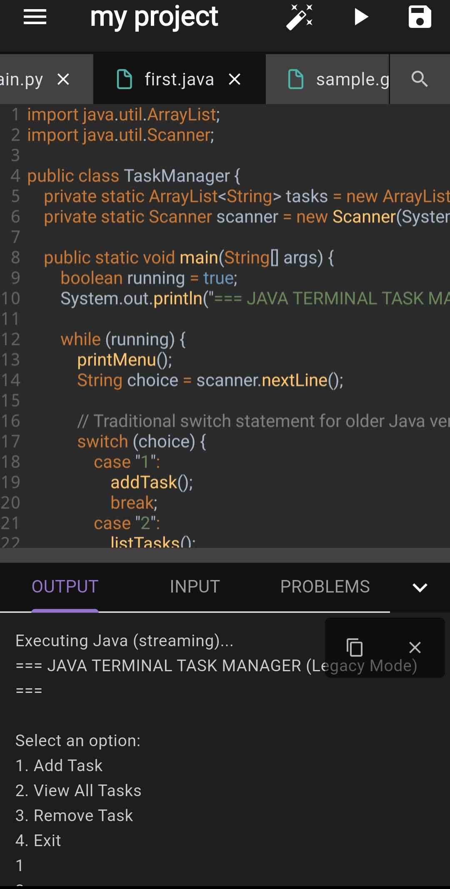
Task: Click the 'case "2":' line
Action: coord(127,523)
